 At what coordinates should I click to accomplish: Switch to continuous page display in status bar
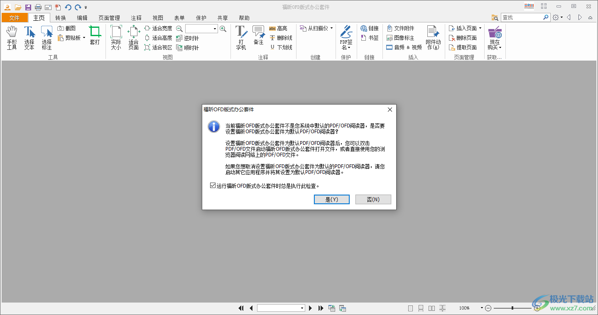[421, 308]
